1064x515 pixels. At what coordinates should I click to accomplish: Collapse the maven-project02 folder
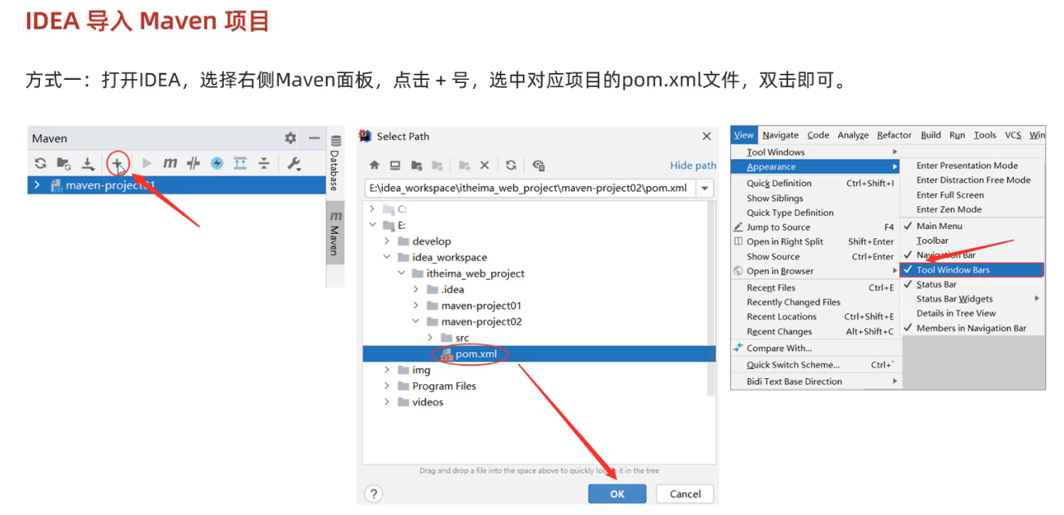(416, 322)
